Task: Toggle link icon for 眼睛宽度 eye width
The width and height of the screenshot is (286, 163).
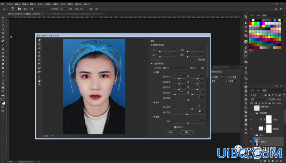Action: [188, 87]
